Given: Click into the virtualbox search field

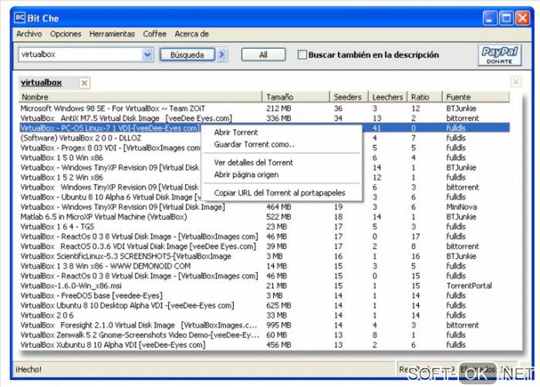Looking at the screenshot, I should 80,55.
